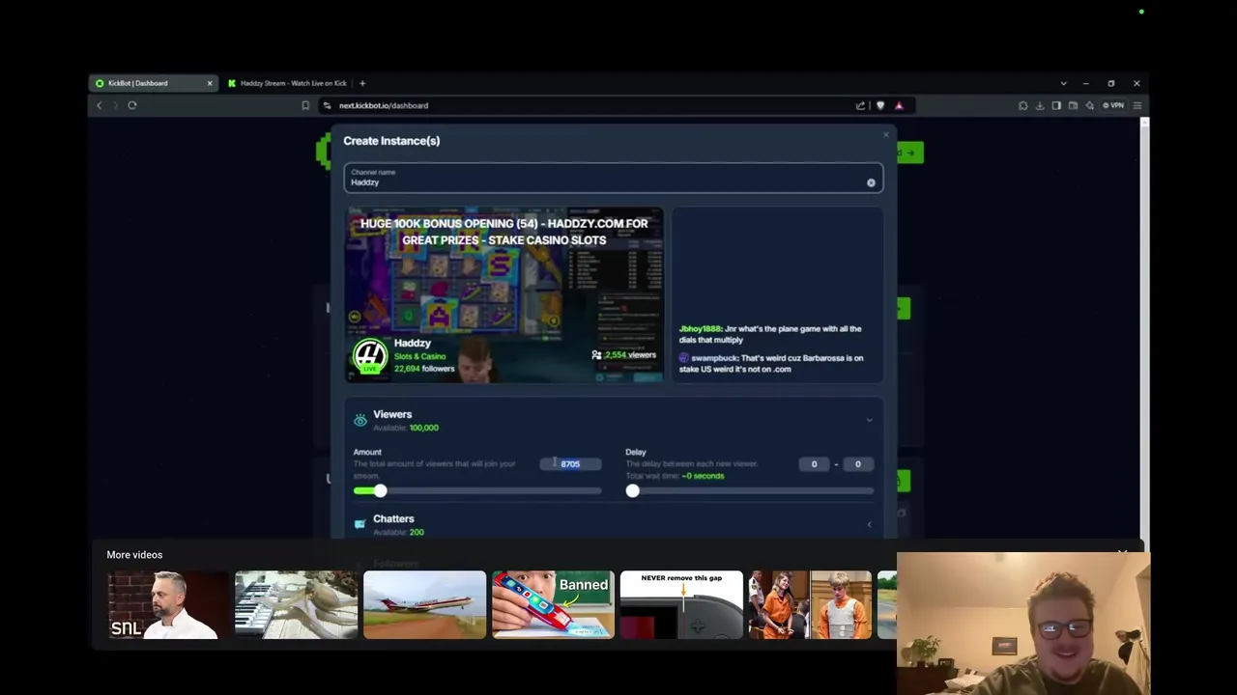Click the Jbhoy1888 chat message
Viewport: 1237px width, 695px height.
coord(770,334)
